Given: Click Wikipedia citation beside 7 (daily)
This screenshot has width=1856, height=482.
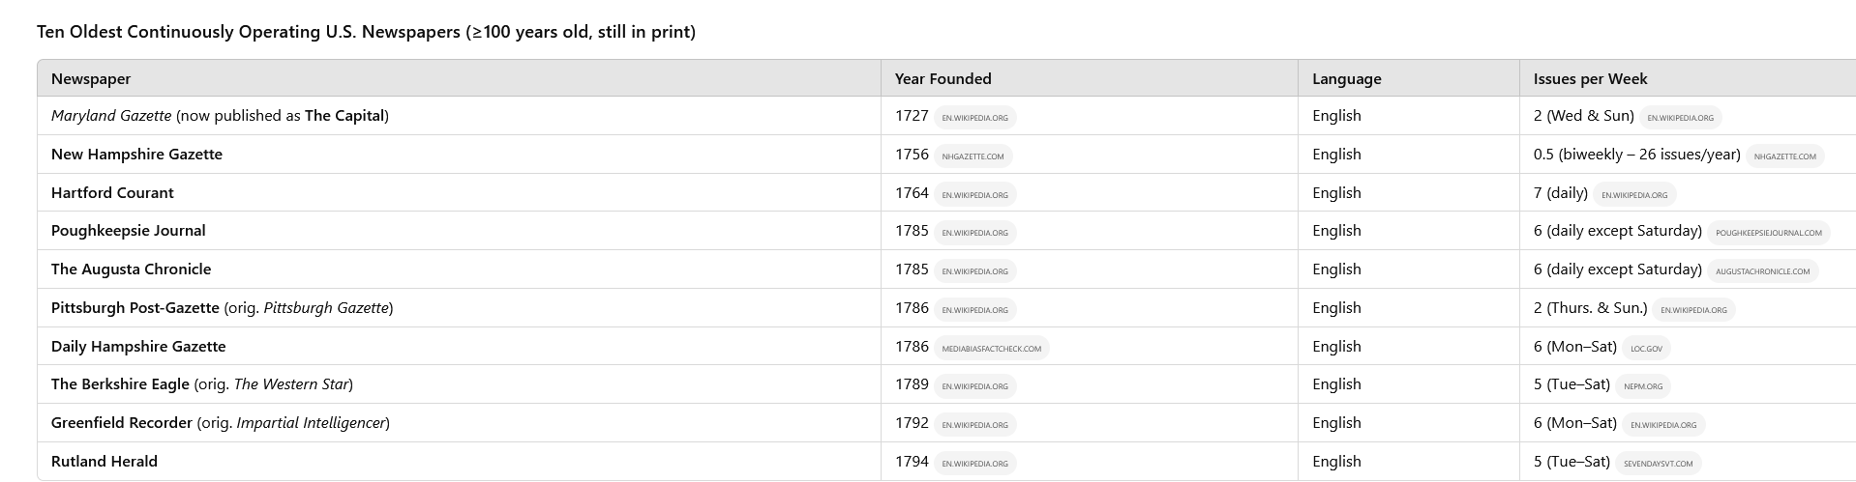Looking at the screenshot, I should click(1634, 195).
